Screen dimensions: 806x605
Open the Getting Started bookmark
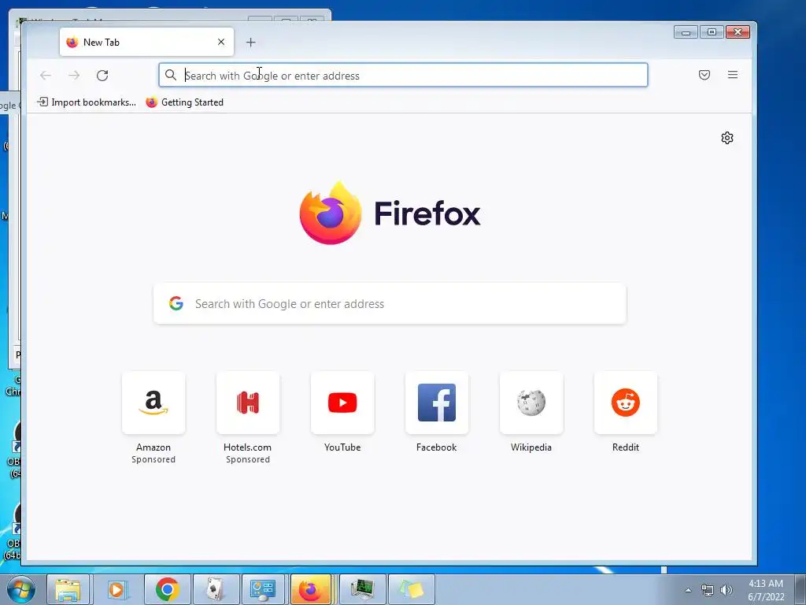click(x=184, y=102)
